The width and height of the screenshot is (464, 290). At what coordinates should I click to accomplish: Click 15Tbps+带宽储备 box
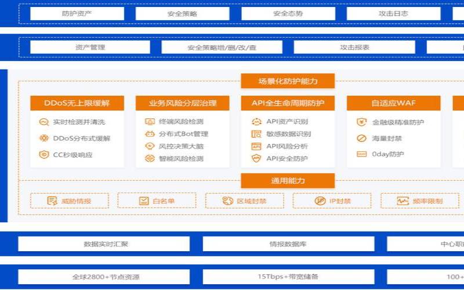(x=288, y=277)
